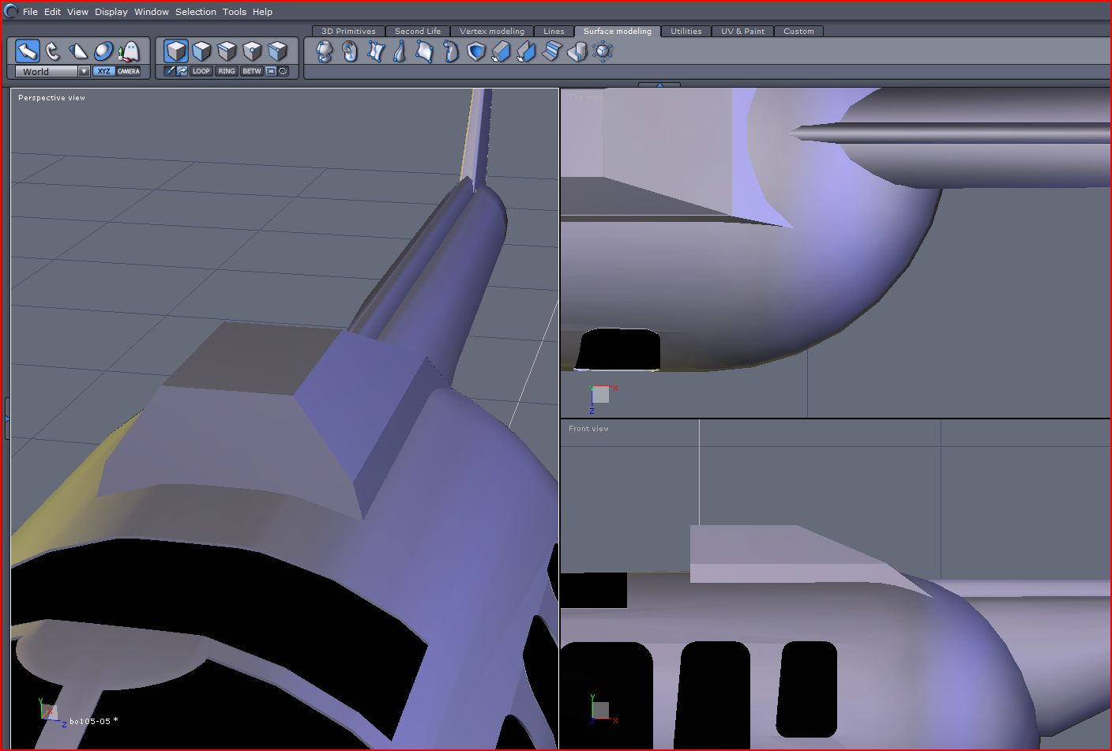Switch to Select Faces cube mode
Screen dimensions: 1112x751
pyautogui.click(x=201, y=51)
